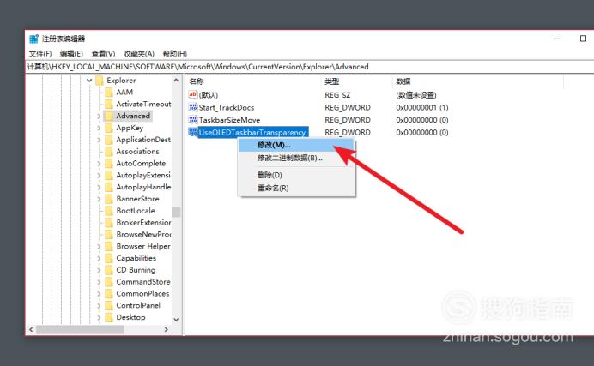Screen dimensions: 594x366
Task: Expand the BannerStore tree node
Action: click(x=100, y=199)
